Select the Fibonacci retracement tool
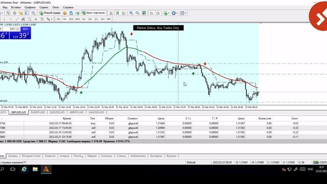The width and height of the screenshot is (327, 184). [30, 19]
